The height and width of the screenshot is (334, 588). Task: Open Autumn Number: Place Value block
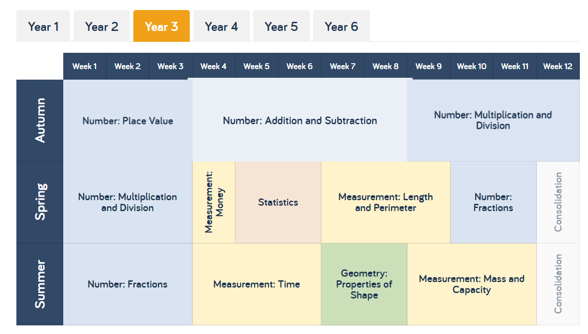pyautogui.click(x=128, y=121)
